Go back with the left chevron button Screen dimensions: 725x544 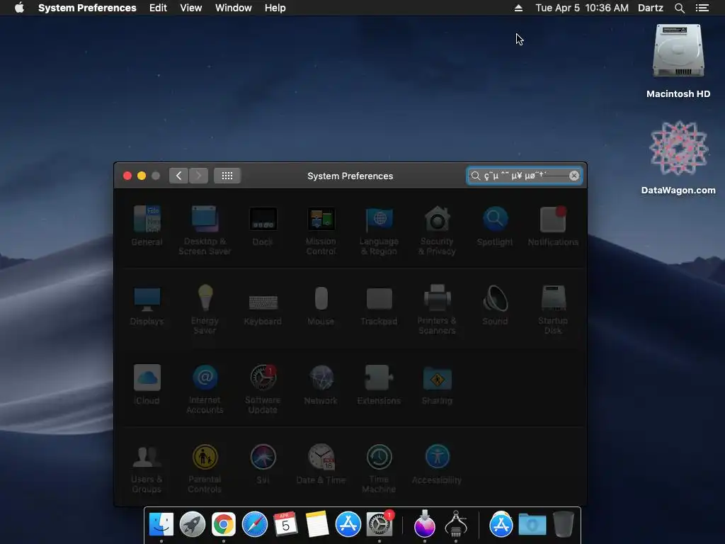178,176
